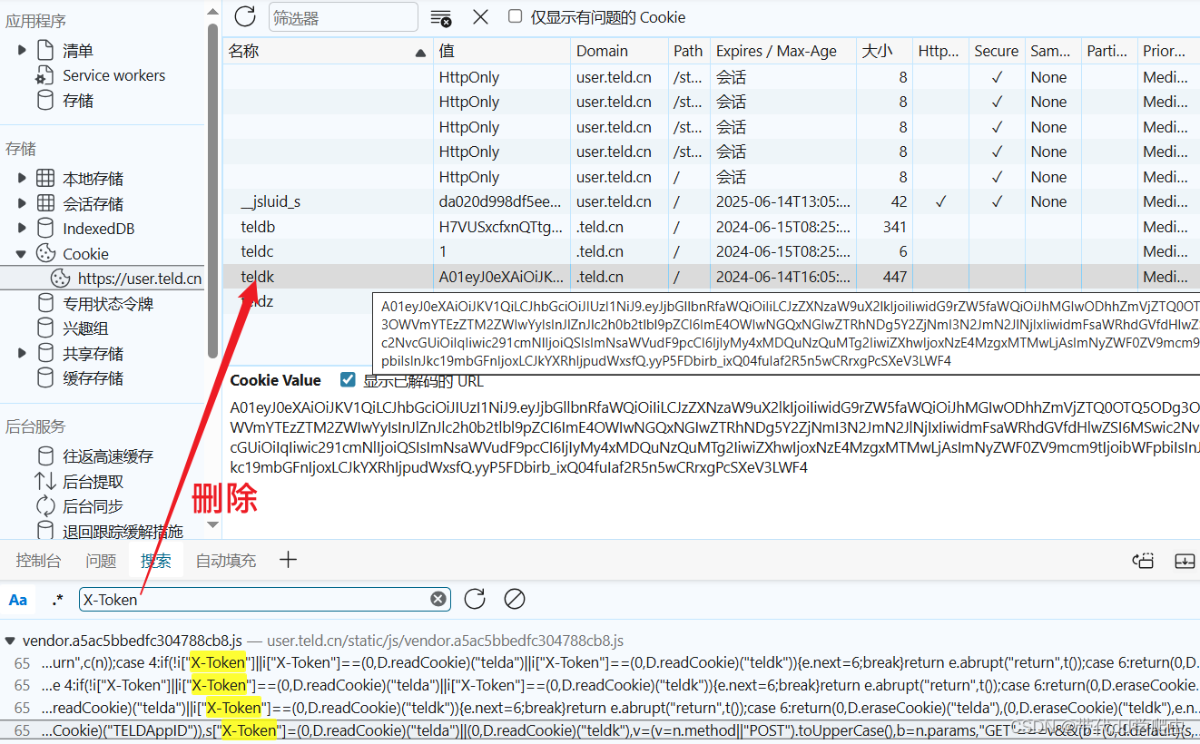Open 缓存存储 in the sidebar
Image resolution: width=1200 pixels, height=744 pixels.
93,378
